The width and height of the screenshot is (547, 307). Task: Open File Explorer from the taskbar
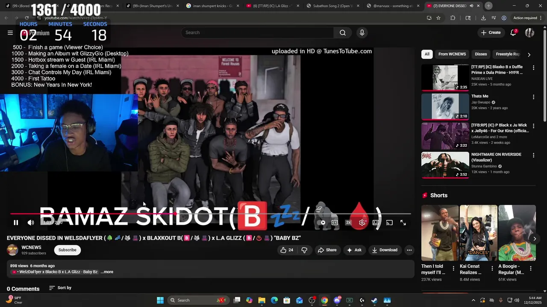(262, 300)
